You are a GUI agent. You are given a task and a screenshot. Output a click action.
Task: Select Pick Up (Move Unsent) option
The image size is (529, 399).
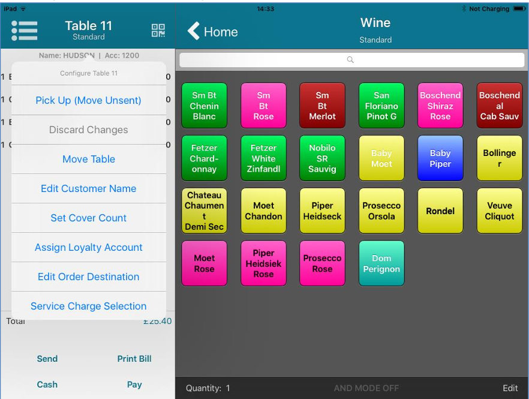(x=88, y=100)
